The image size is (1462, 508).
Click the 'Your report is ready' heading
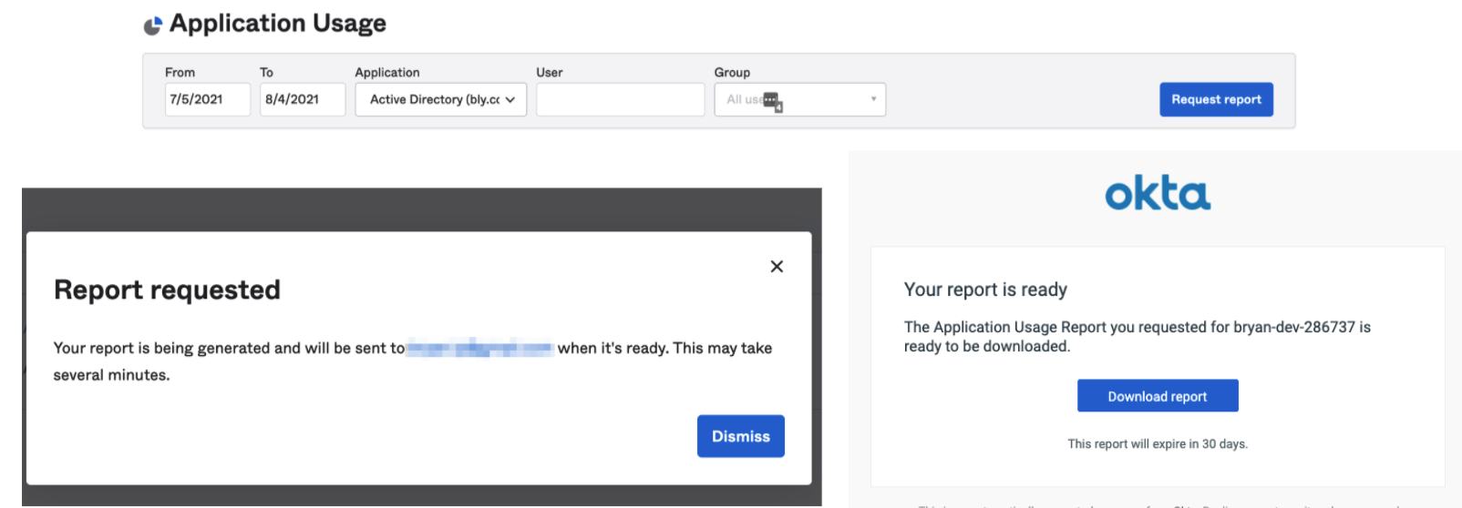(985, 290)
